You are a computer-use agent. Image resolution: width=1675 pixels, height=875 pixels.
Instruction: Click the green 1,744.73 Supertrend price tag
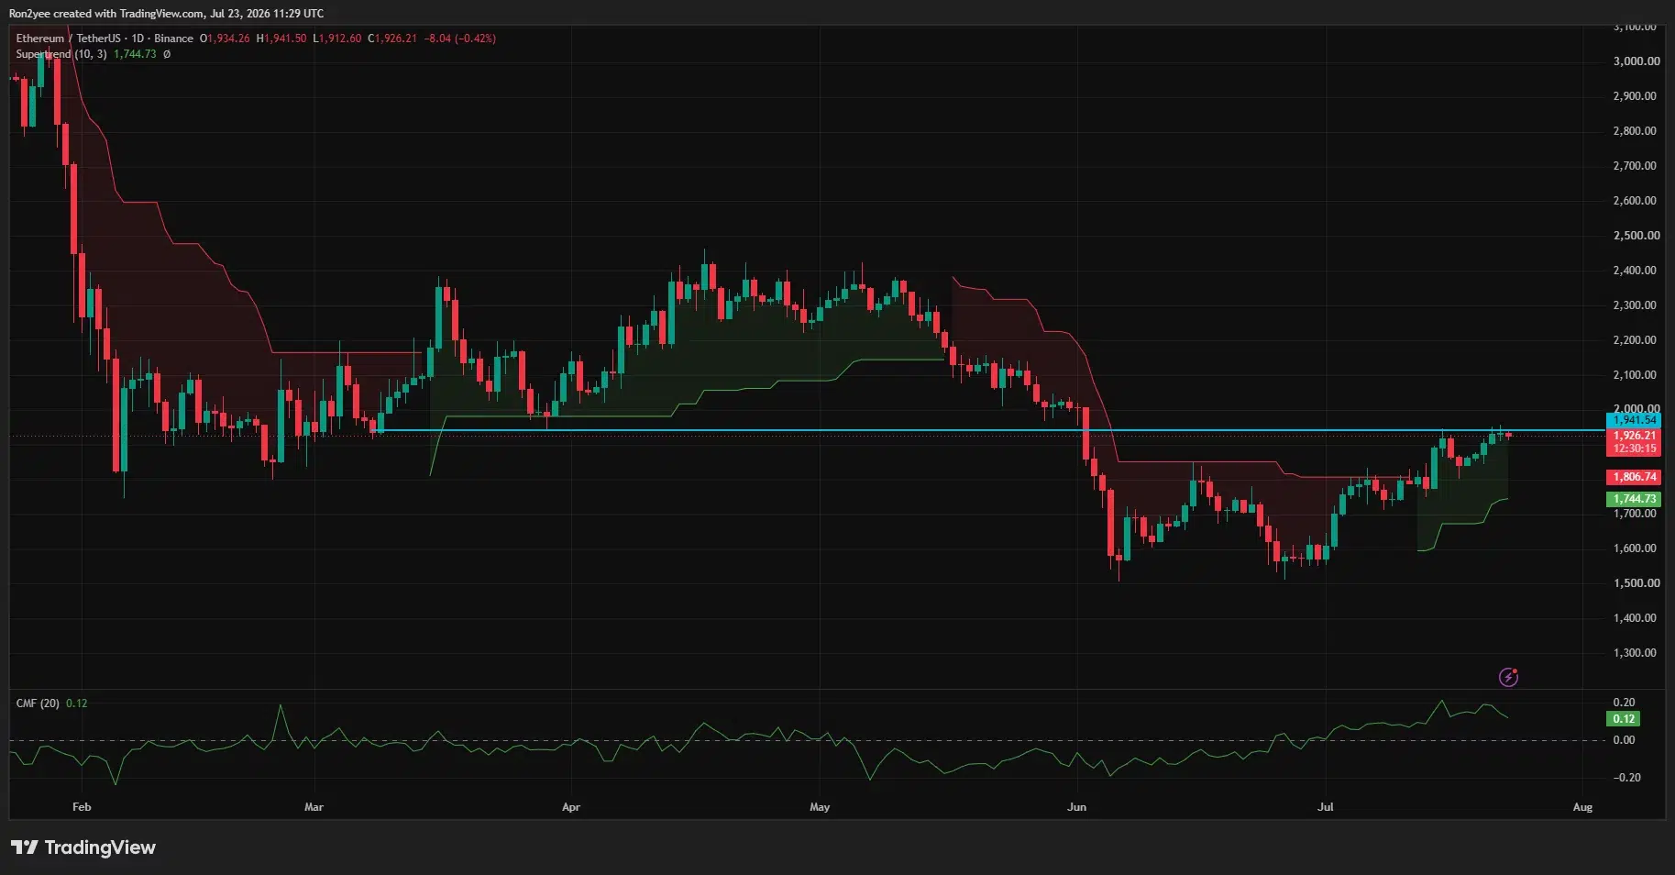1634,499
